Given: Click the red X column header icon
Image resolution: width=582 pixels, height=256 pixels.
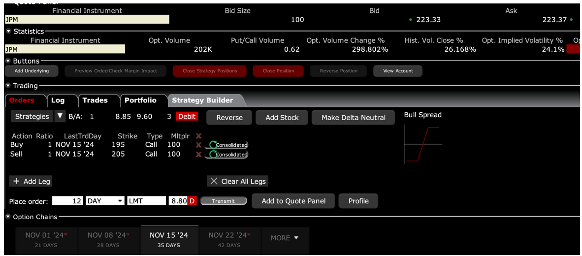Looking at the screenshot, I should (x=198, y=136).
